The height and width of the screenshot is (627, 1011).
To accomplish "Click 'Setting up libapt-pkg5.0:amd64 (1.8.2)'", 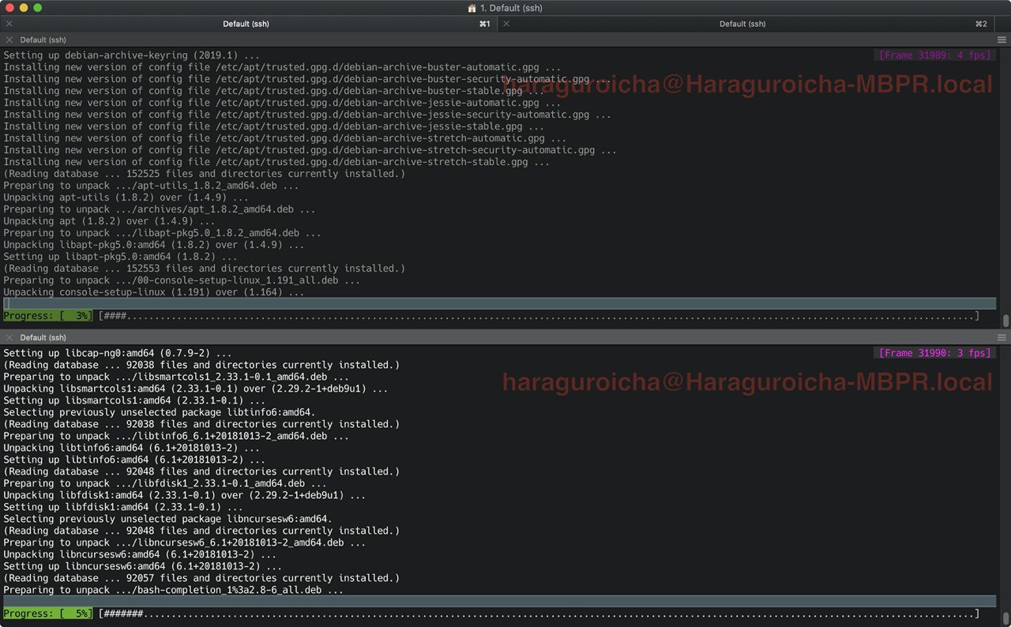I will point(120,257).
